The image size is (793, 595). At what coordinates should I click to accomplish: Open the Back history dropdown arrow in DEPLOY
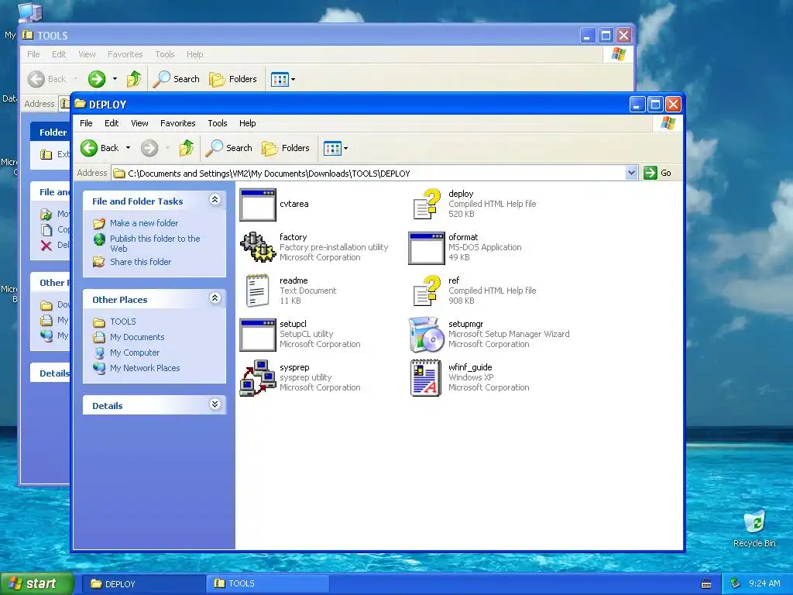tap(128, 148)
